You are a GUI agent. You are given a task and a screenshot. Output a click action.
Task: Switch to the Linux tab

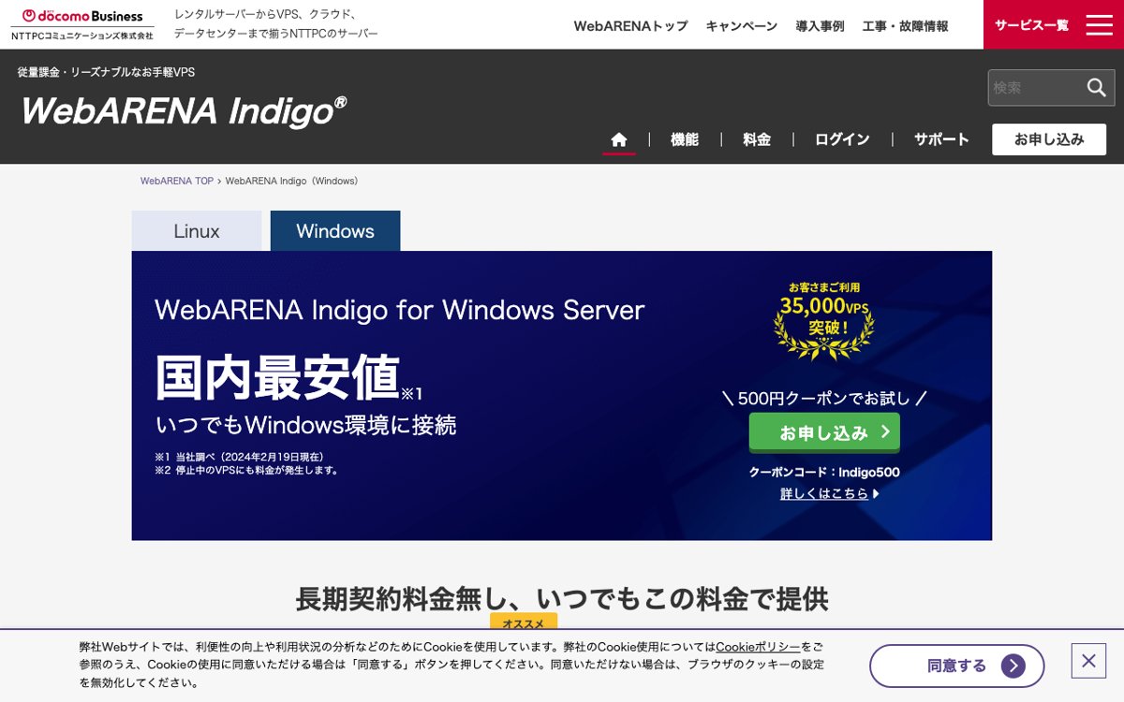pyautogui.click(x=197, y=231)
